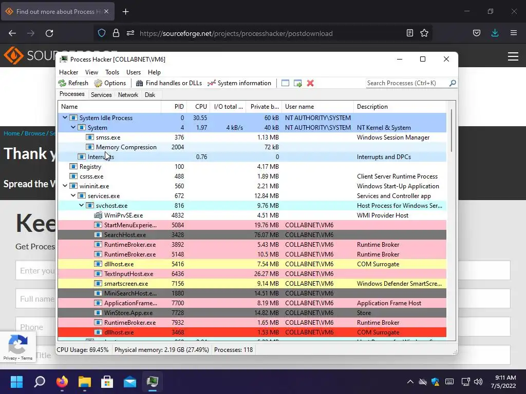This screenshot has width=526, height=394.
Task: Select the Memory Compression process row
Action: point(252,147)
